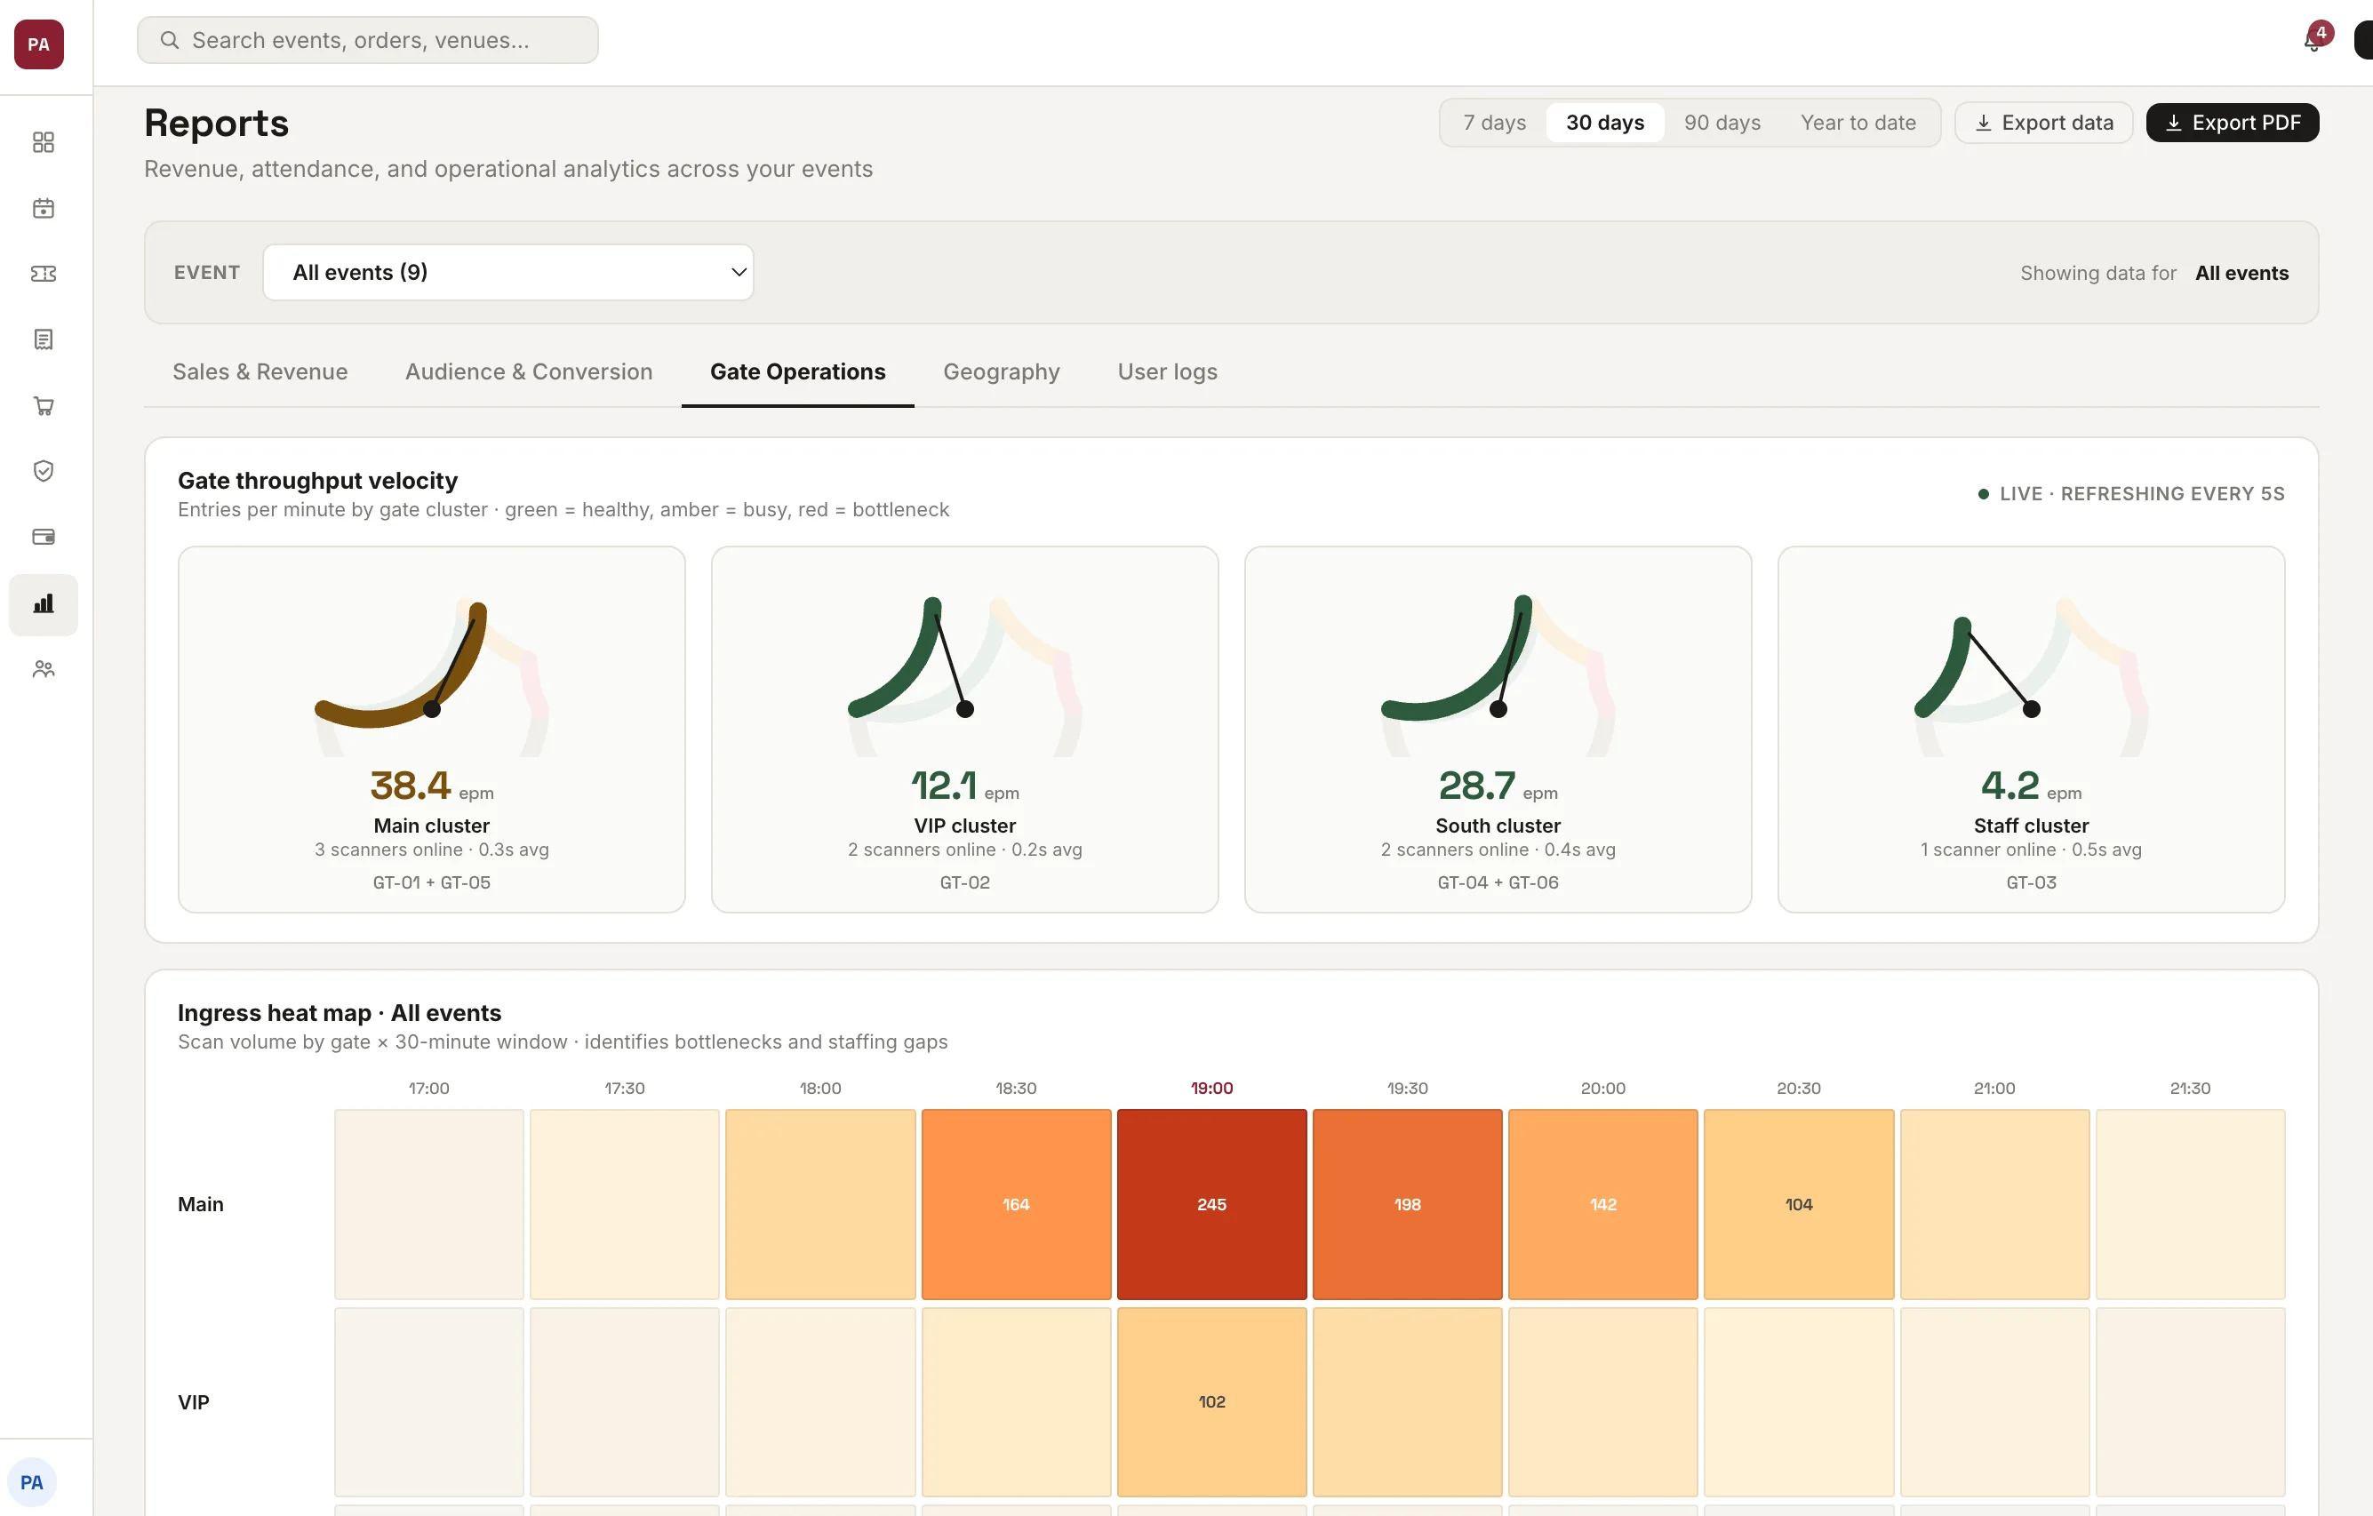
Task: Open the team users icon in sidebar
Action: point(44,670)
